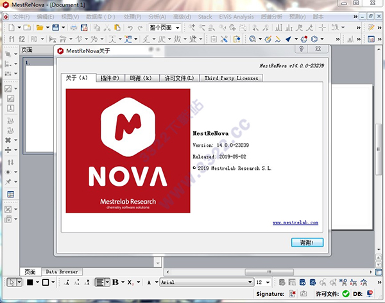Expand the open folder dropdown arrow

(47, 28)
